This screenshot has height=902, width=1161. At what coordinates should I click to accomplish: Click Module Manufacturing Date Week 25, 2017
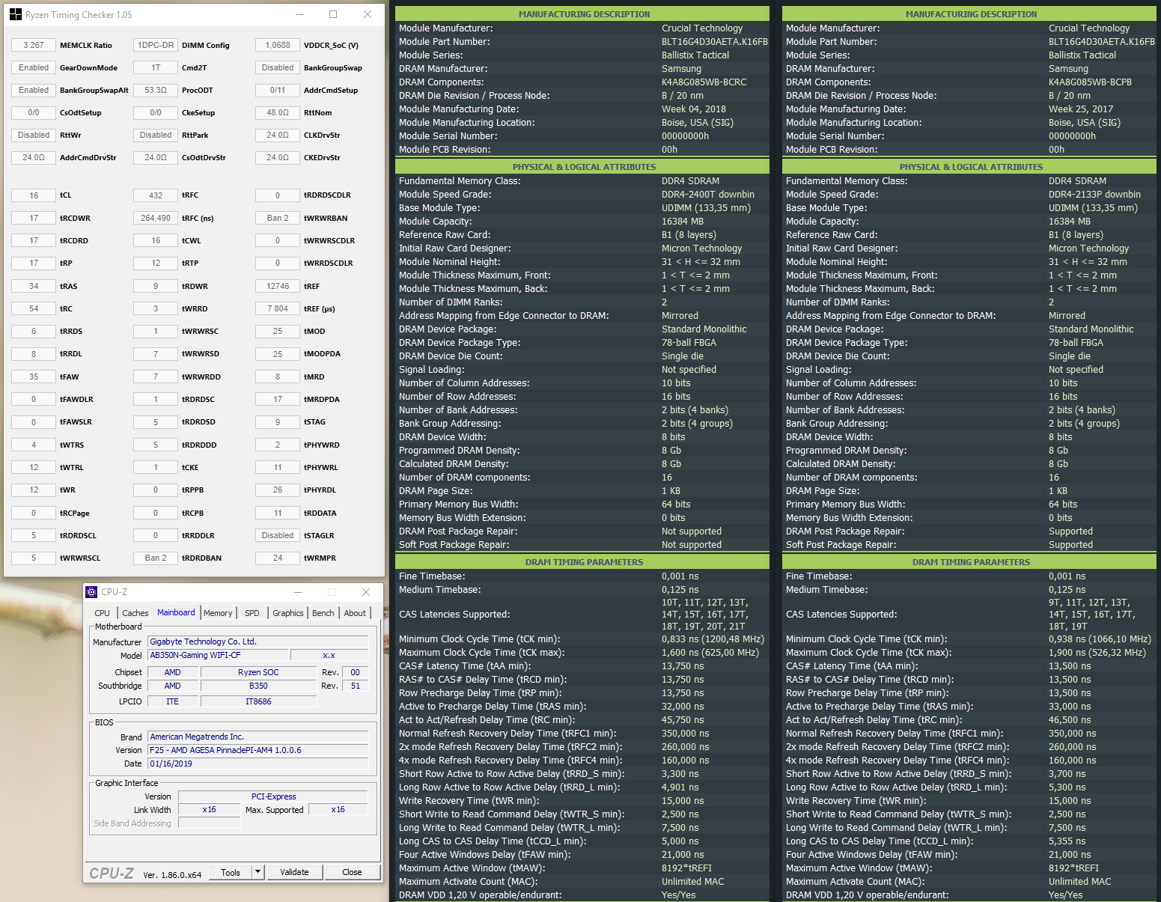(x=1080, y=109)
